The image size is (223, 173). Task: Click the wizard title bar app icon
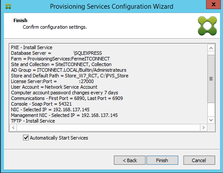(x=8, y=6)
